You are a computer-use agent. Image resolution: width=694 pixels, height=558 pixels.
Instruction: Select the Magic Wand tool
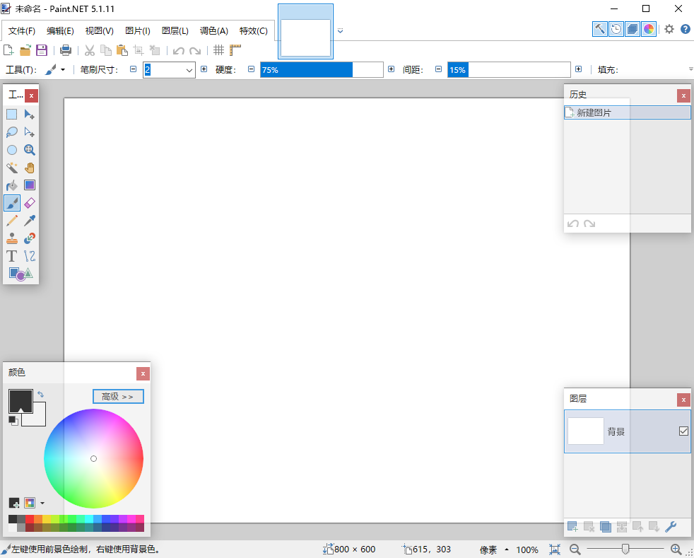point(11,168)
